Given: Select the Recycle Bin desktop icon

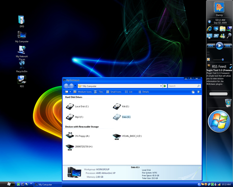Looking at the screenshot, I should pos(22,67).
